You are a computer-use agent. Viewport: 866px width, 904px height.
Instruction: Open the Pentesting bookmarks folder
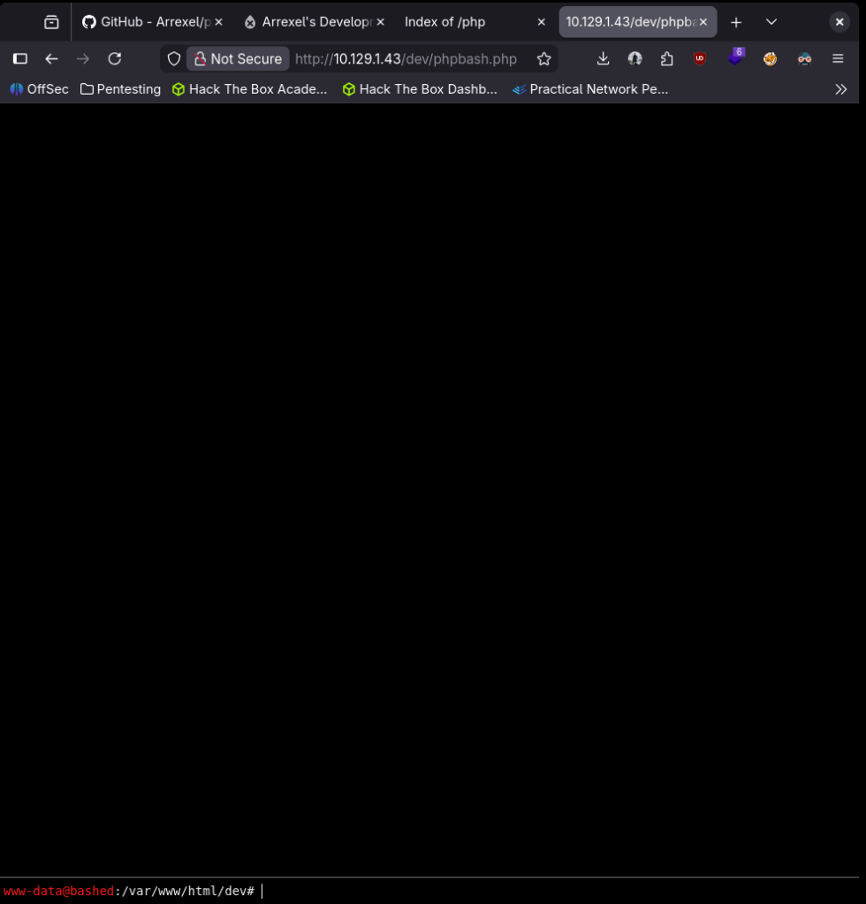pyautogui.click(x=120, y=89)
